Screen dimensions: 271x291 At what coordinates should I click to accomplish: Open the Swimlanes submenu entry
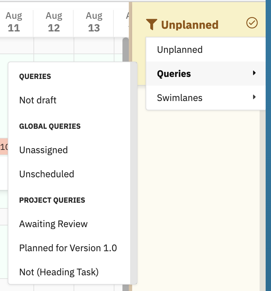tap(206, 98)
